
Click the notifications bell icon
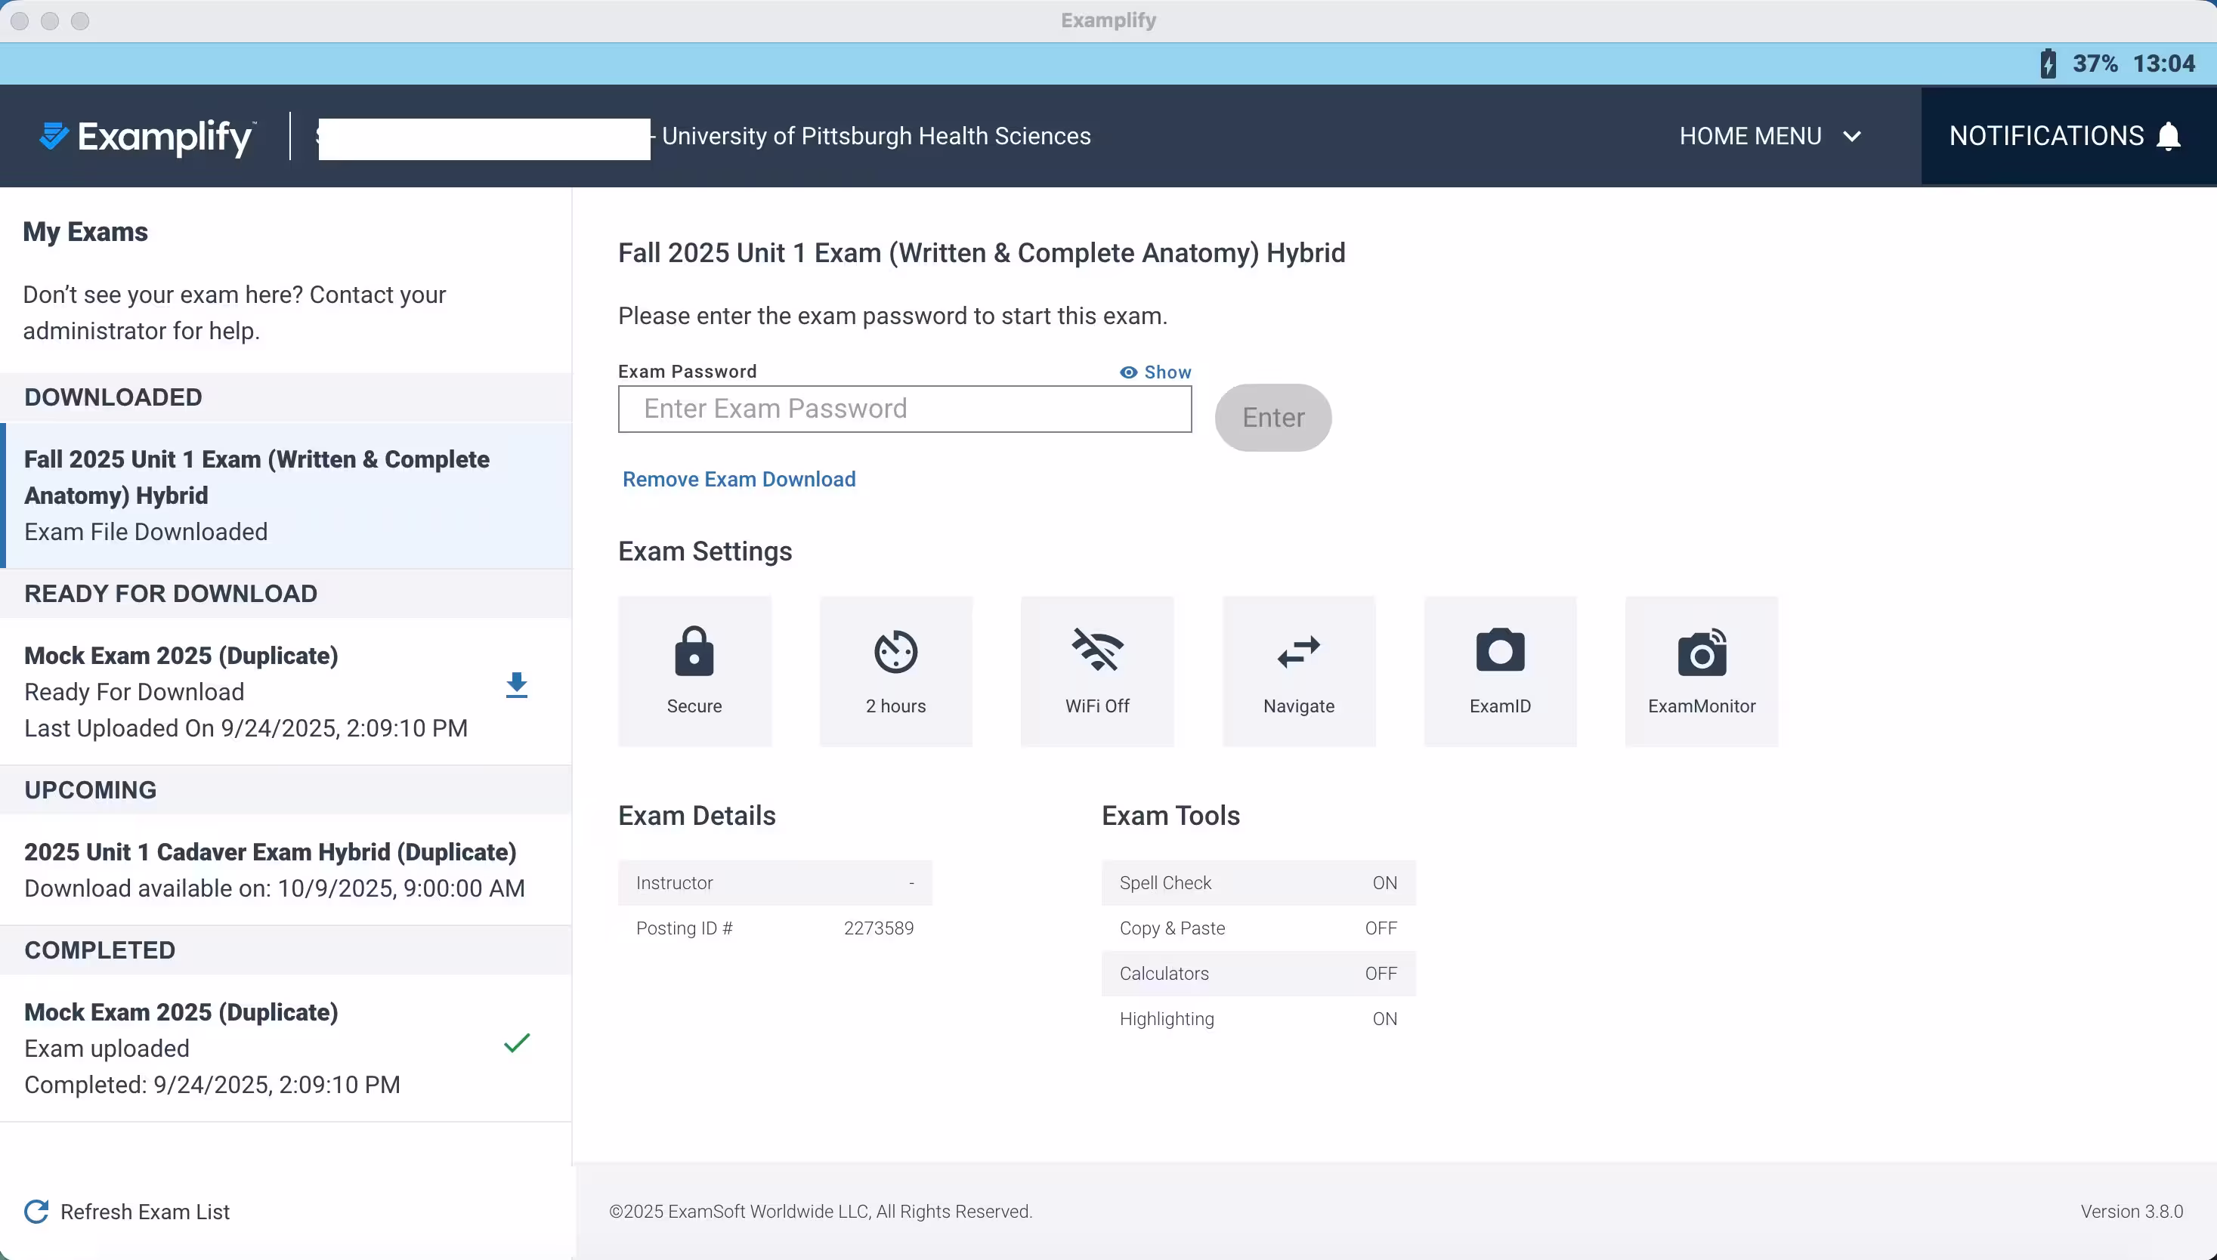[2169, 137]
